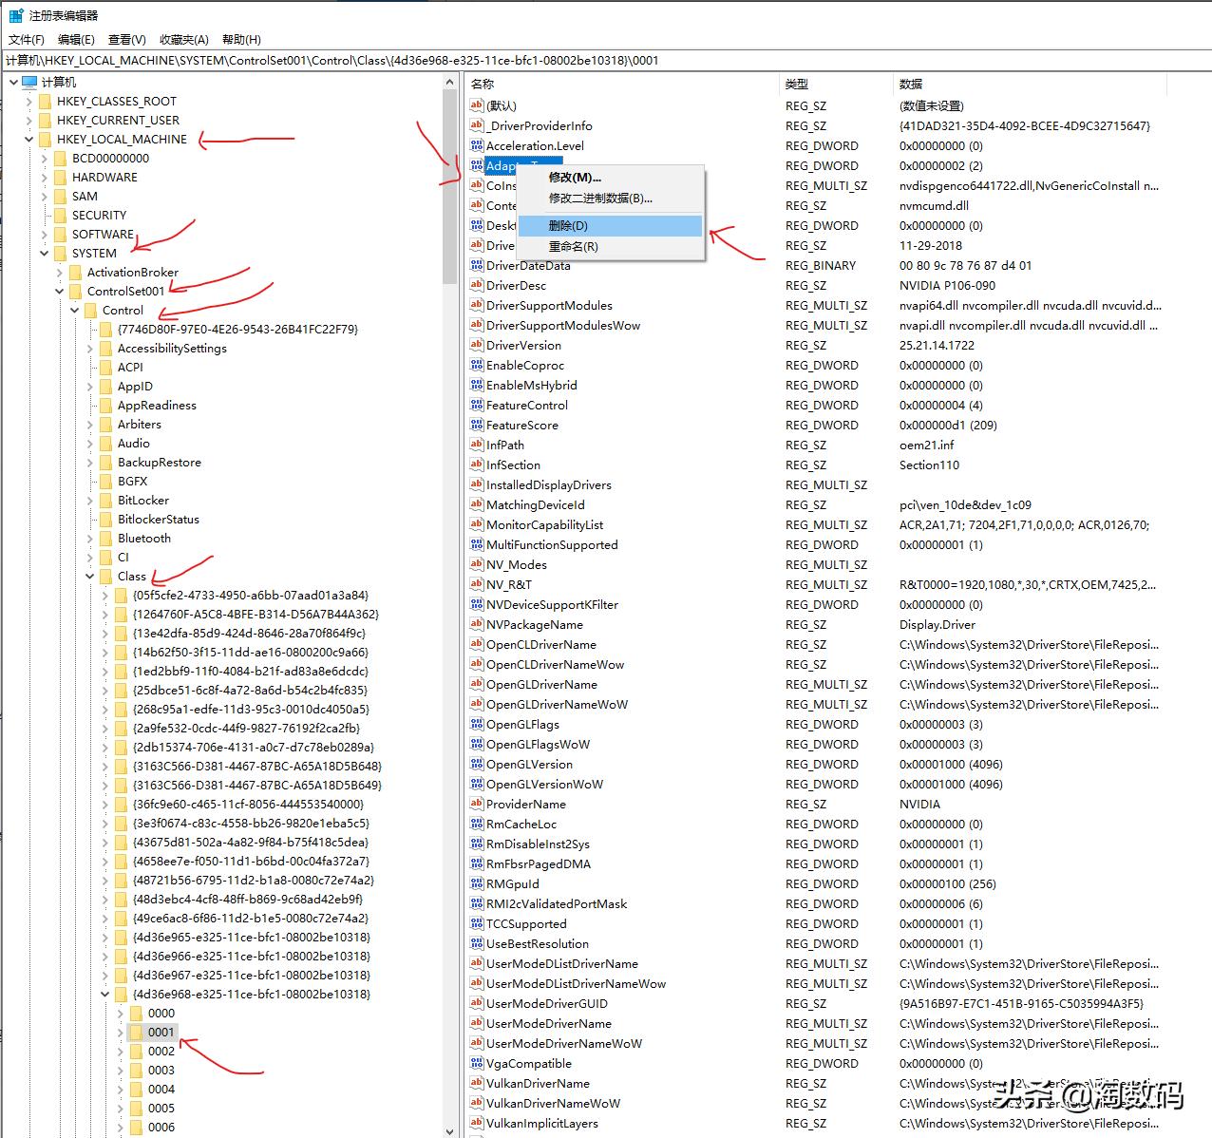Click the Registry Editor app icon in title bar

pos(16,15)
